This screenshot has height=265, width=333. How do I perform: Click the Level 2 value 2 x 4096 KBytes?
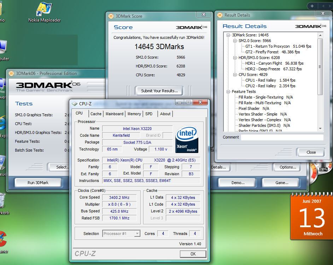pos(183,211)
